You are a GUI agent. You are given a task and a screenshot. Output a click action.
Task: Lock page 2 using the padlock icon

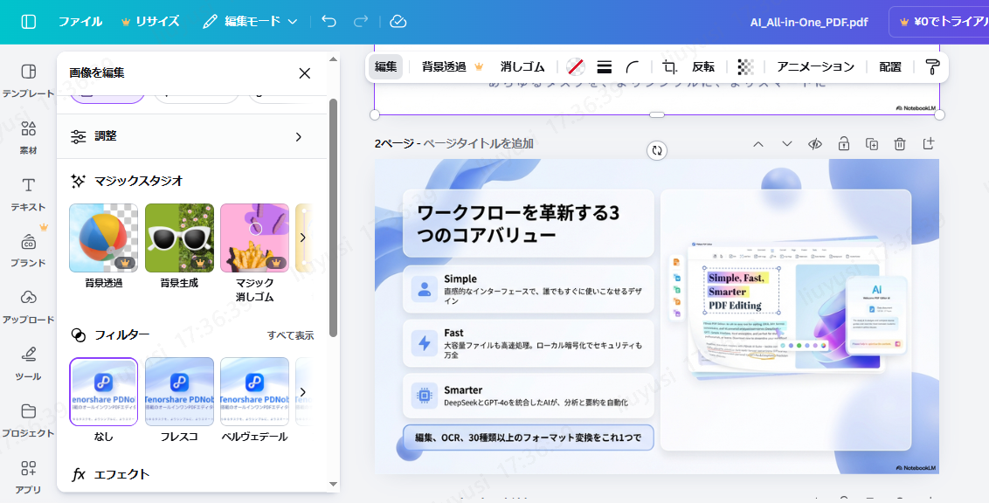pos(843,143)
